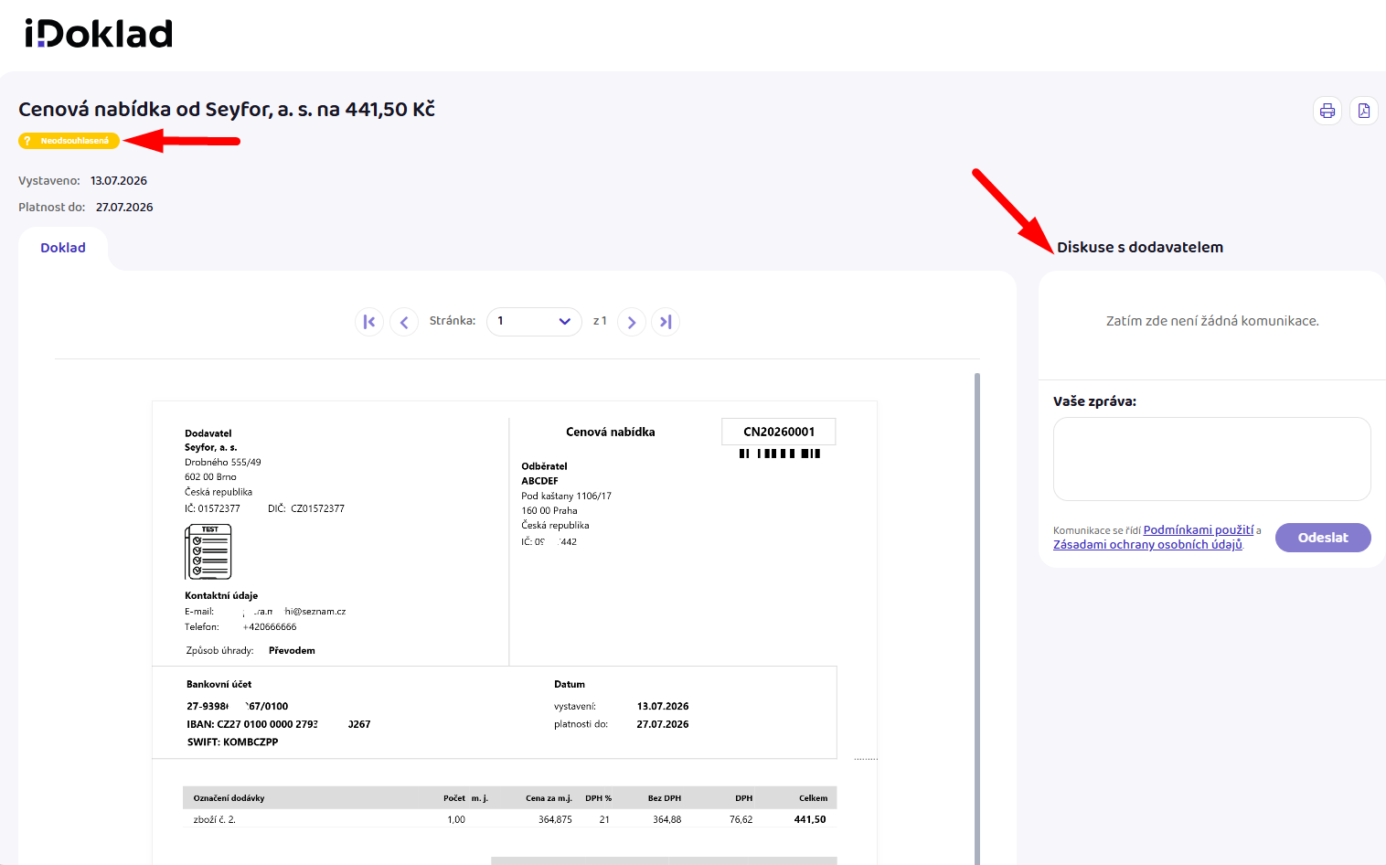Open the Podmínkami použití link
Image resolution: width=1386 pixels, height=865 pixels.
[1199, 530]
